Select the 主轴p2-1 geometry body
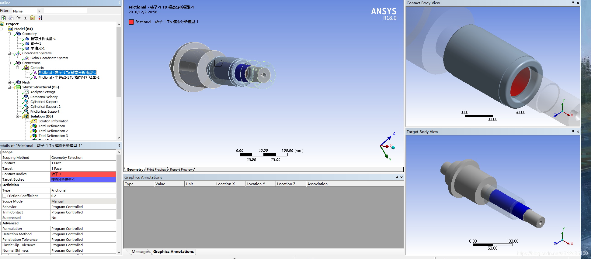Image resolution: width=591 pixels, height=259 pixels. 37,48
